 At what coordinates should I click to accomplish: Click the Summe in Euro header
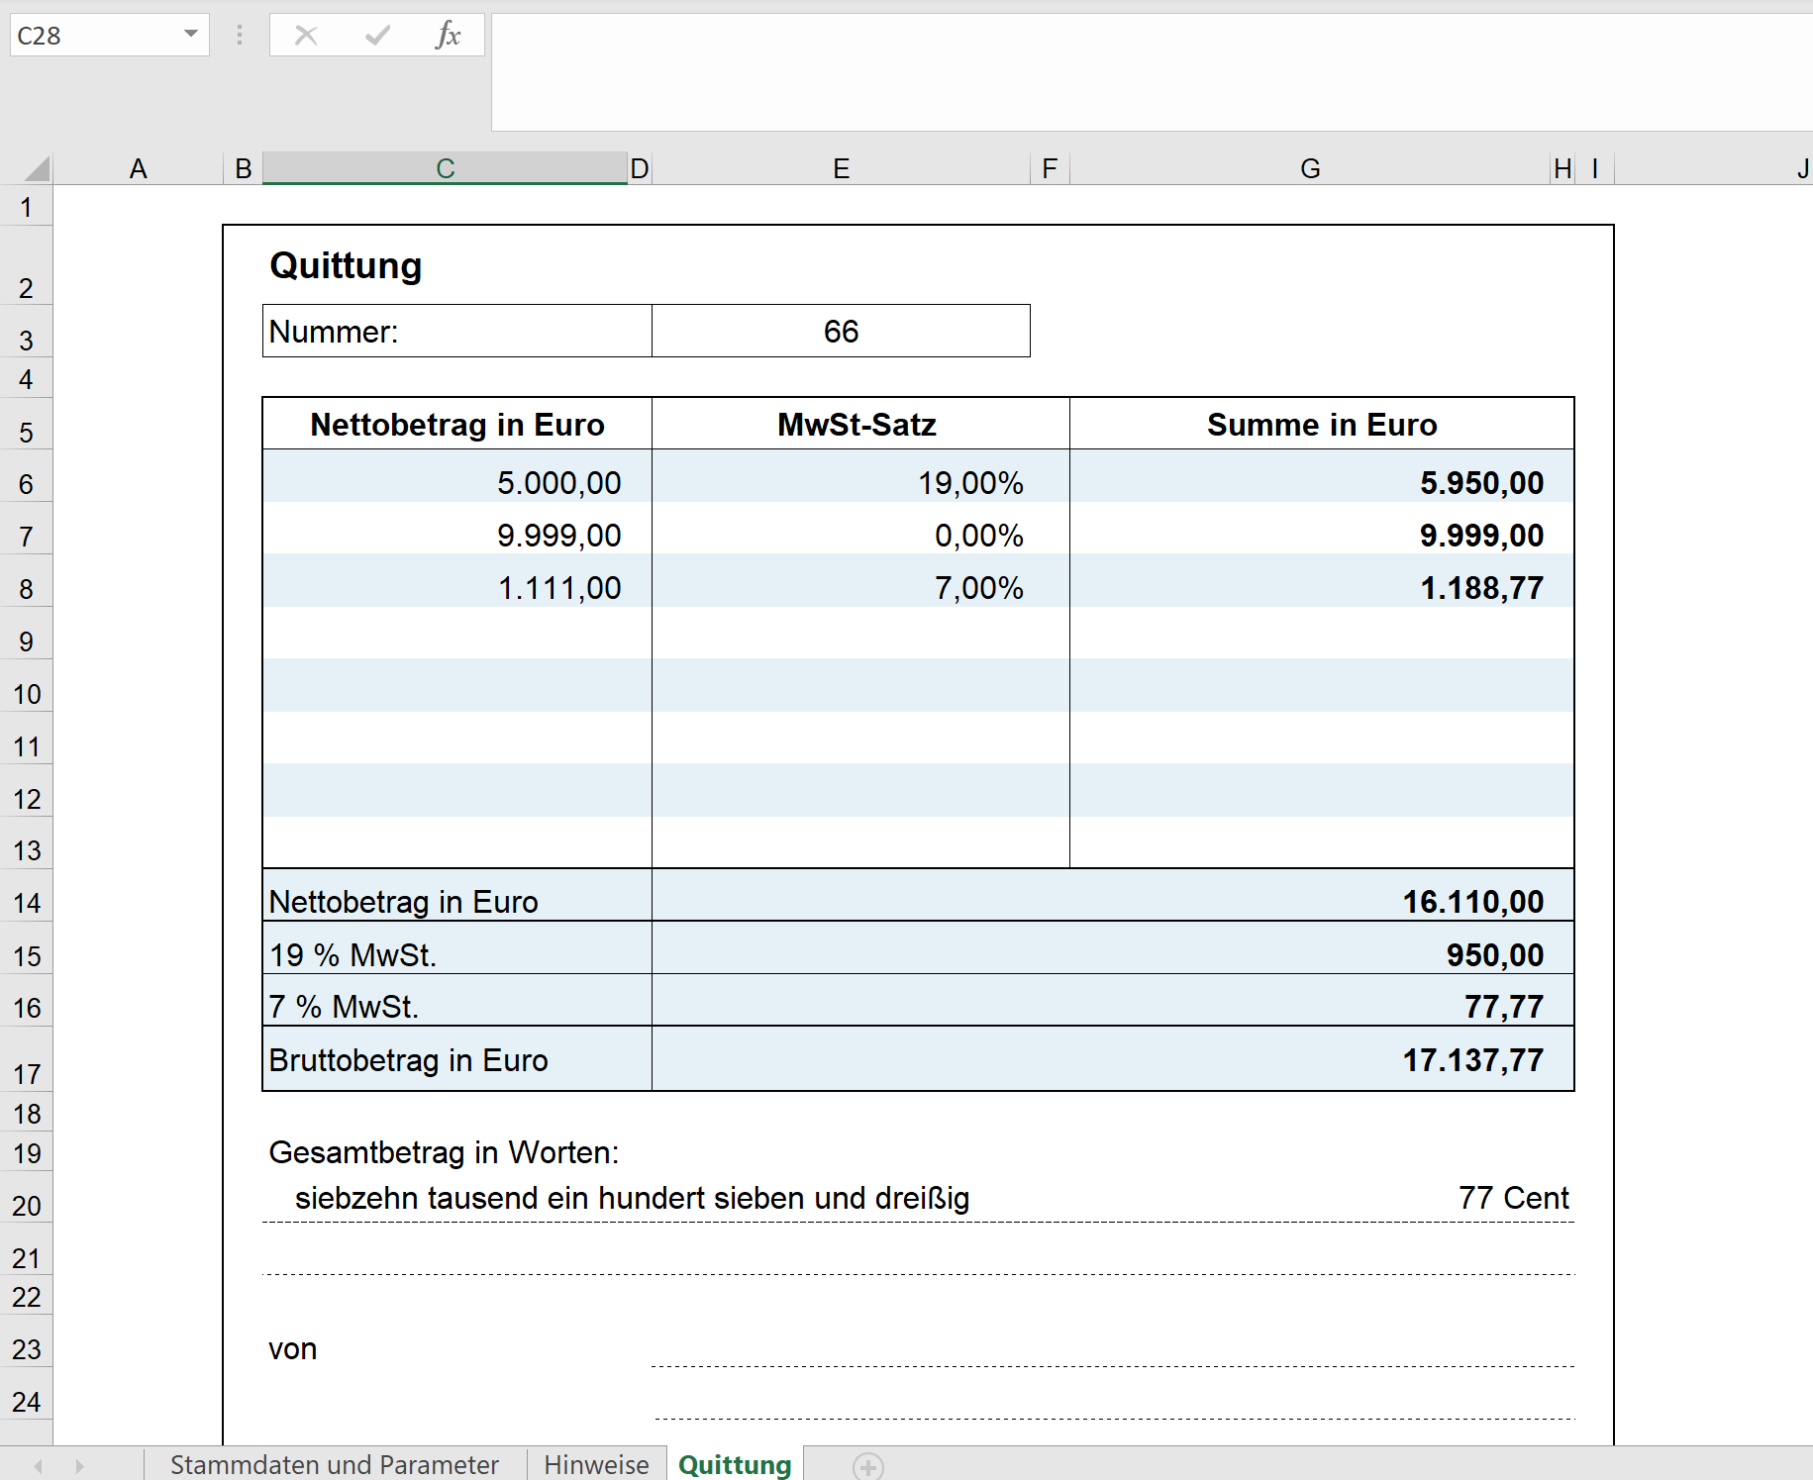tap(1322, 424)
